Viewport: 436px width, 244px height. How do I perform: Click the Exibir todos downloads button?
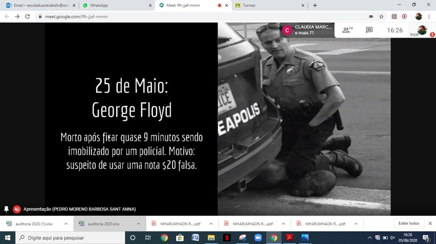click(x=408, y=223)
